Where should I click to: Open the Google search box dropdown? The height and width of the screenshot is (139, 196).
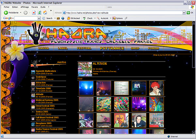click(x=39, y=18)
